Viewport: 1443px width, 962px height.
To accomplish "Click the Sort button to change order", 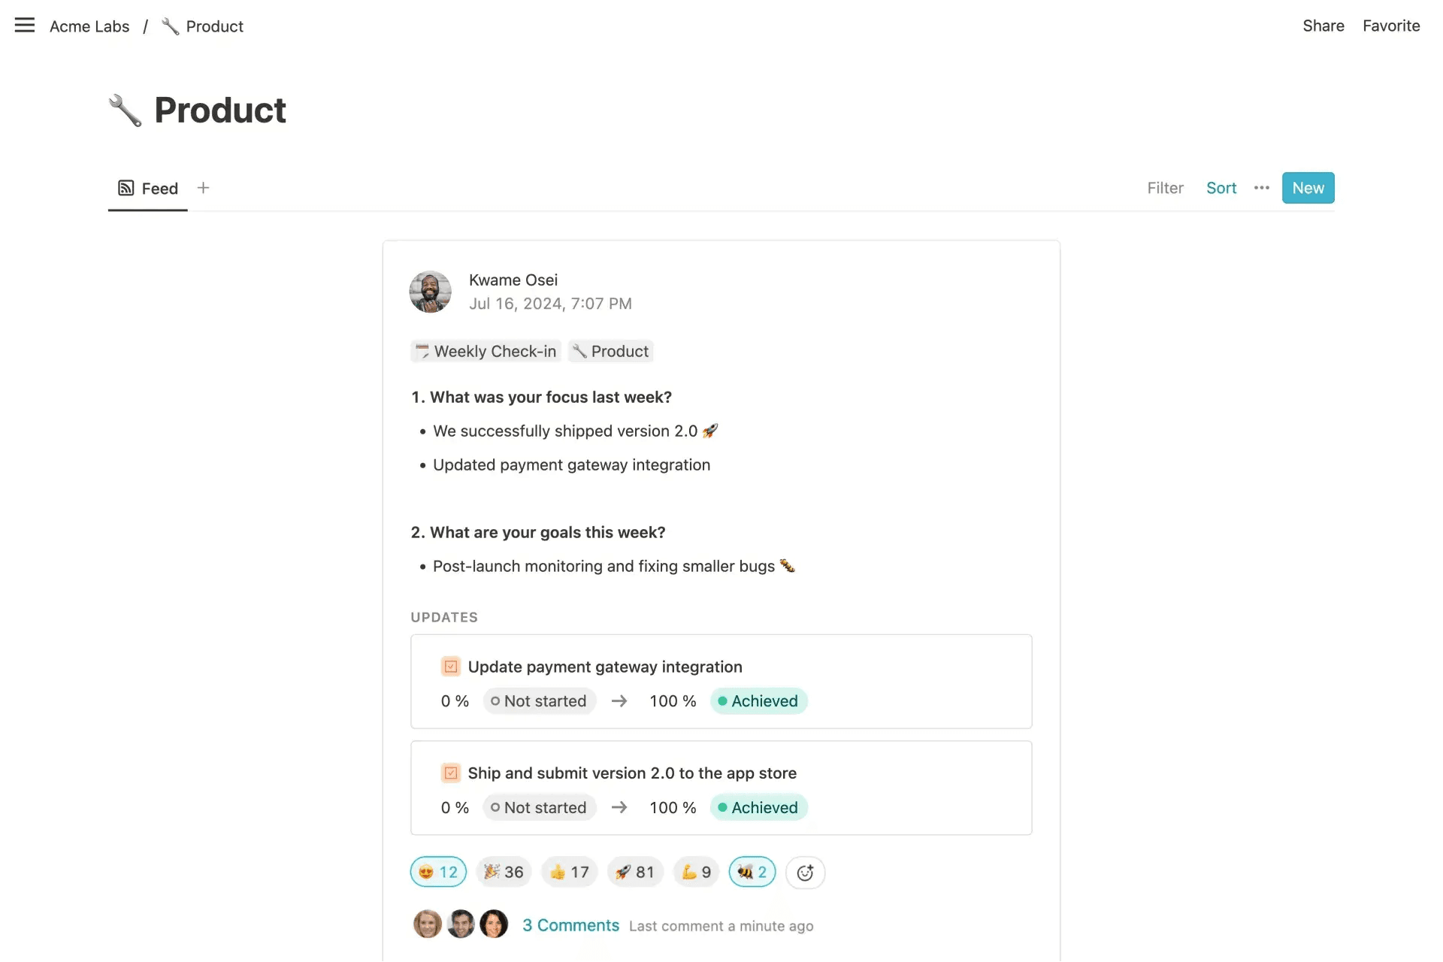I will point(1221,188).
